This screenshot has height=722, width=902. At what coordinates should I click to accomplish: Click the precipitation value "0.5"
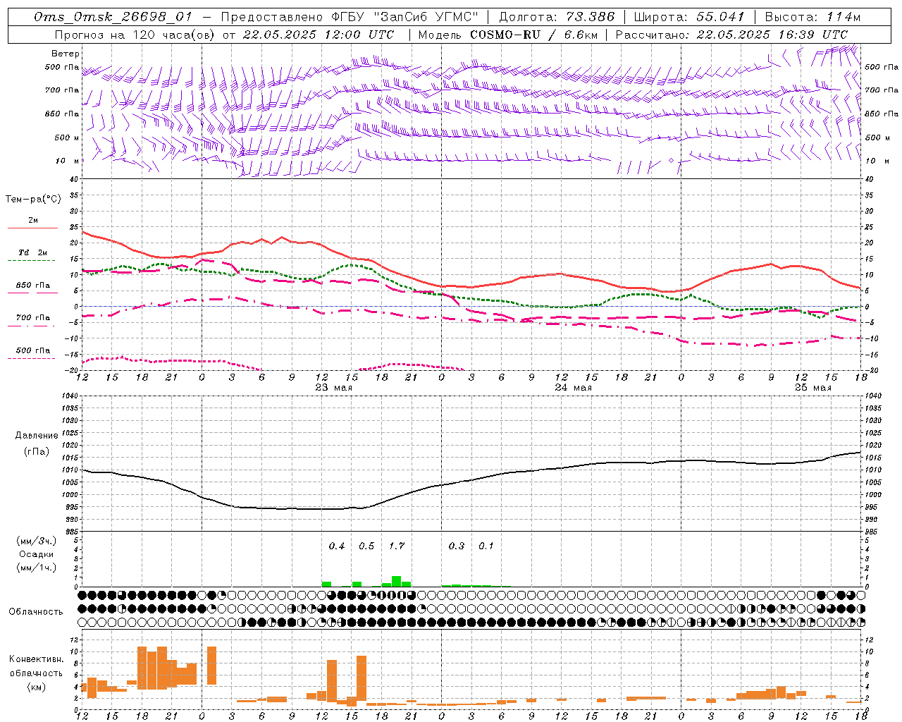(366, 546)
